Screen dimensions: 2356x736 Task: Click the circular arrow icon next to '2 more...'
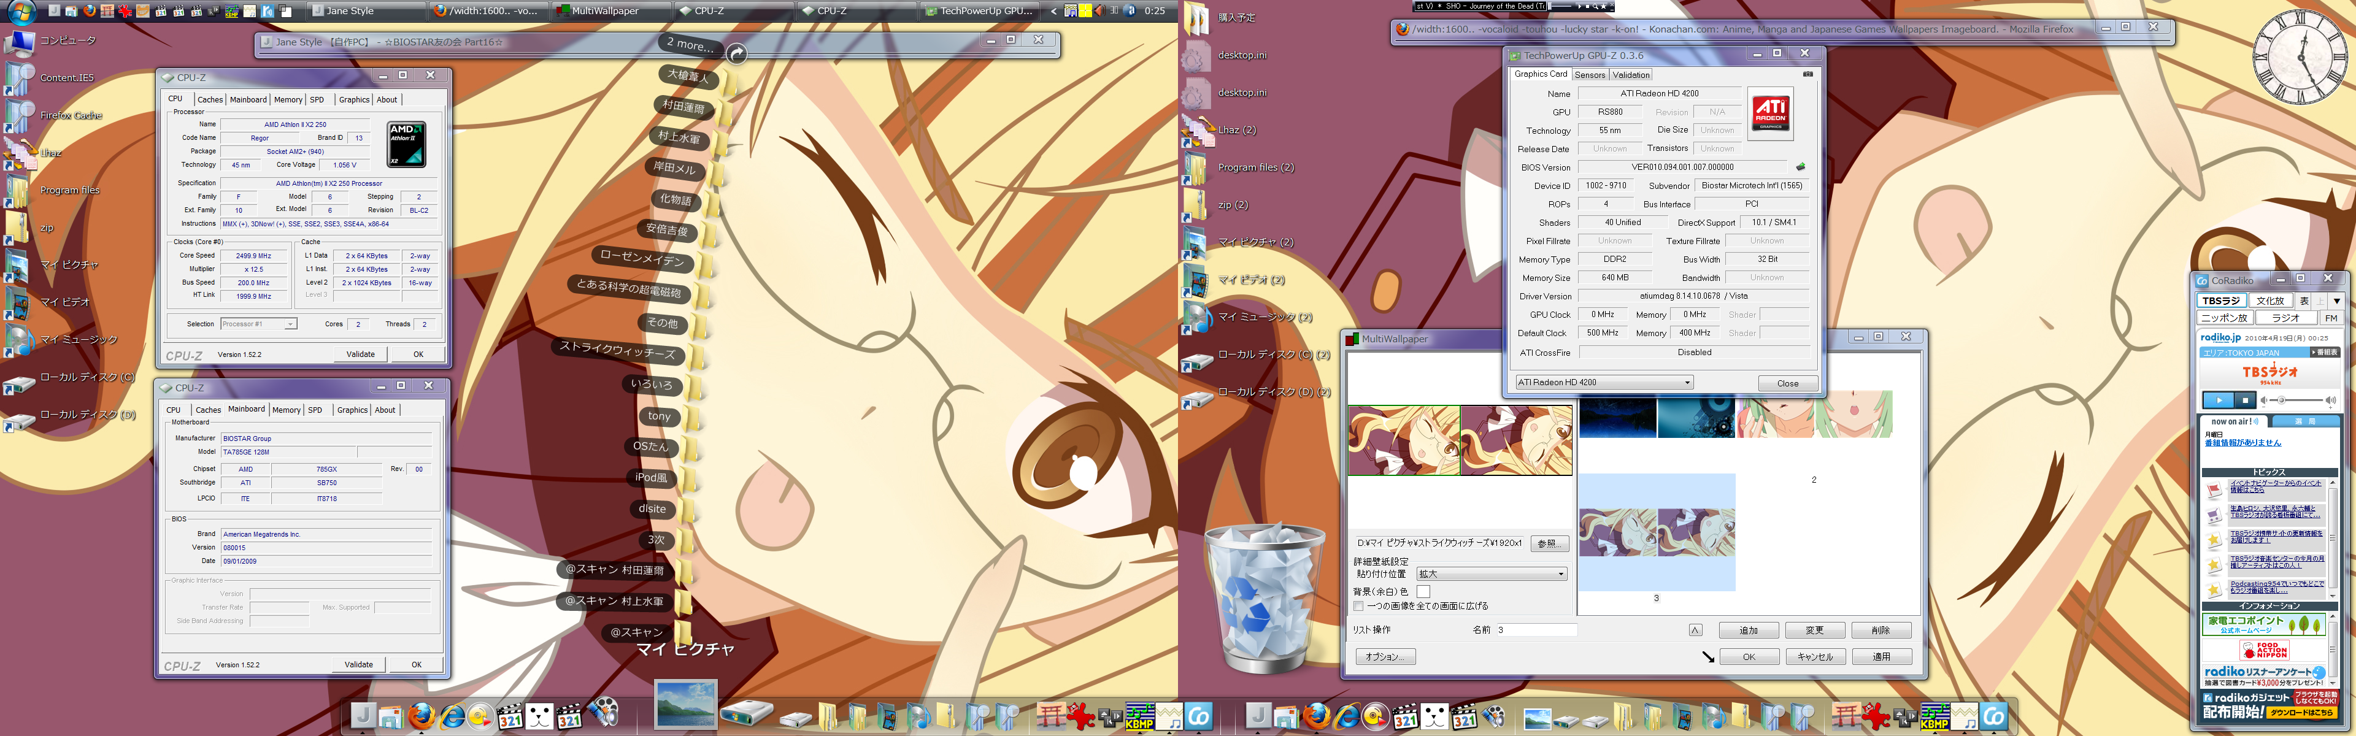(x=736, y=55)
